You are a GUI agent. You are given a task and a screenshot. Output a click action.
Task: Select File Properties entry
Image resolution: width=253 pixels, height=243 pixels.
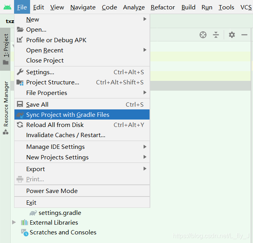click(82, 93)
